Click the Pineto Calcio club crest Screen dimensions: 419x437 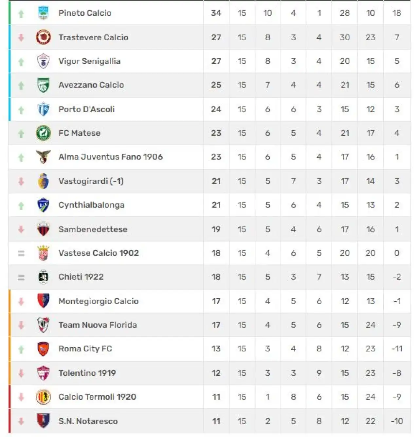point(43,13)
